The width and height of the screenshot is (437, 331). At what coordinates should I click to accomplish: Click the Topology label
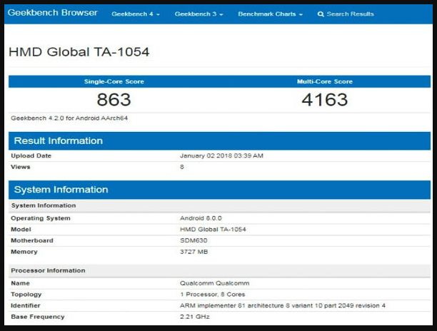tap(26, 294)
